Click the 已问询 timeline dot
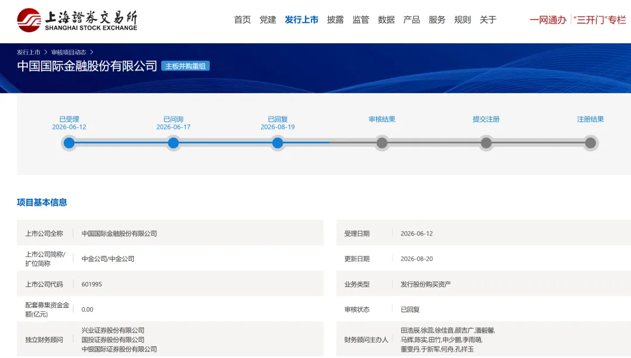The height and width of the screenshot is (358, 631). 174,143
